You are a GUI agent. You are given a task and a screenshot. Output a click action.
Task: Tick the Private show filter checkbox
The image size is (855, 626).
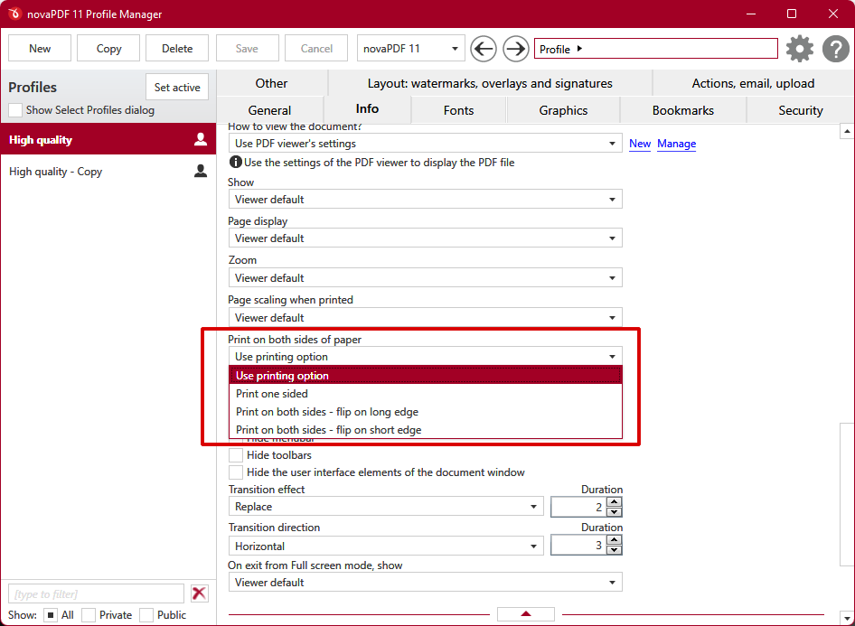pos(89,615)
